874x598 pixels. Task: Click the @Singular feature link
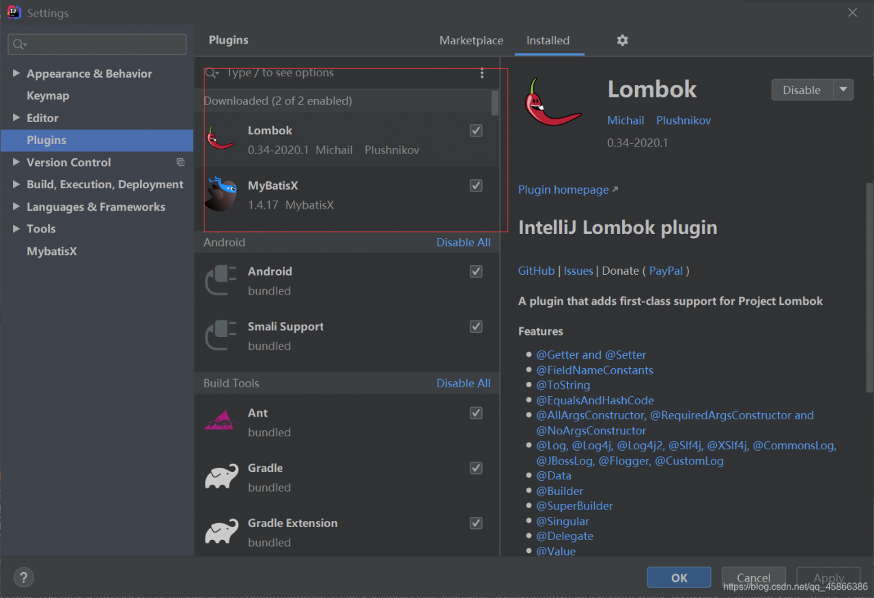563,521
